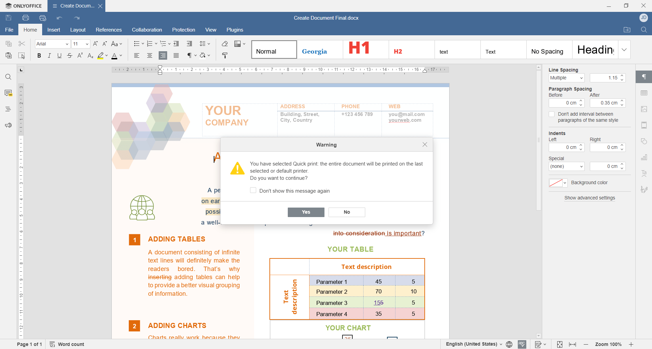The image size is (652, 349).
Task: Open the Quick print icon
Action: tap(42, 18)
